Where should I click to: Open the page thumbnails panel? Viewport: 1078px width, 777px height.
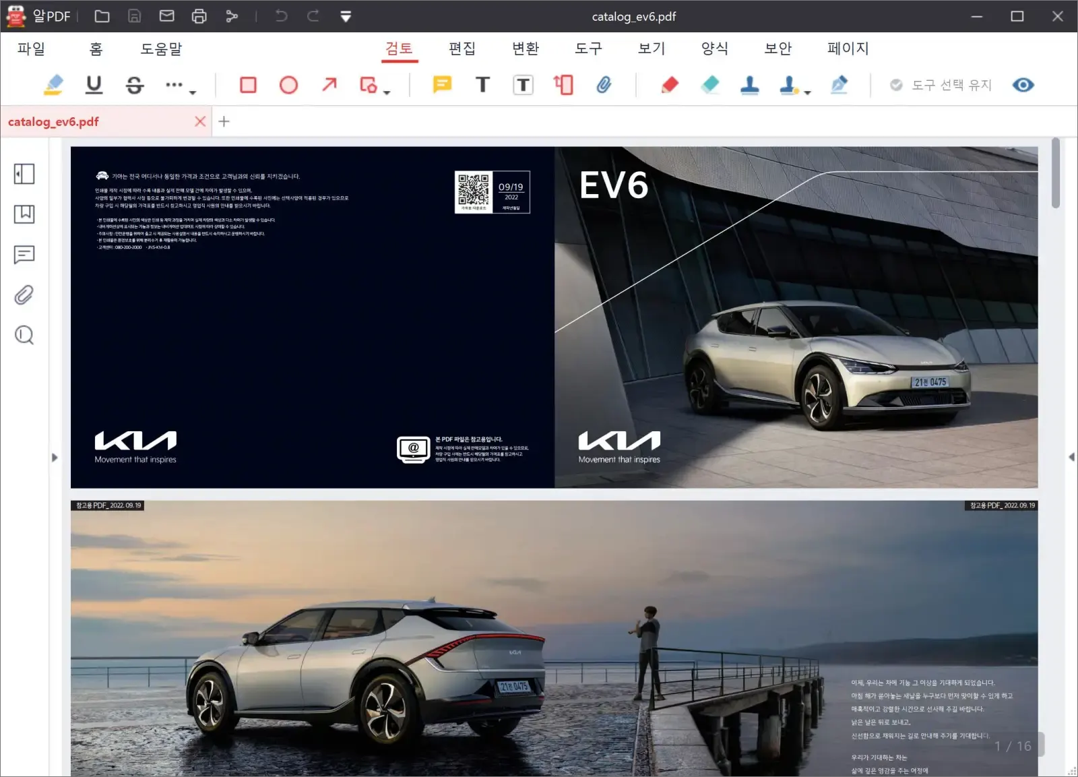point(24,174)
